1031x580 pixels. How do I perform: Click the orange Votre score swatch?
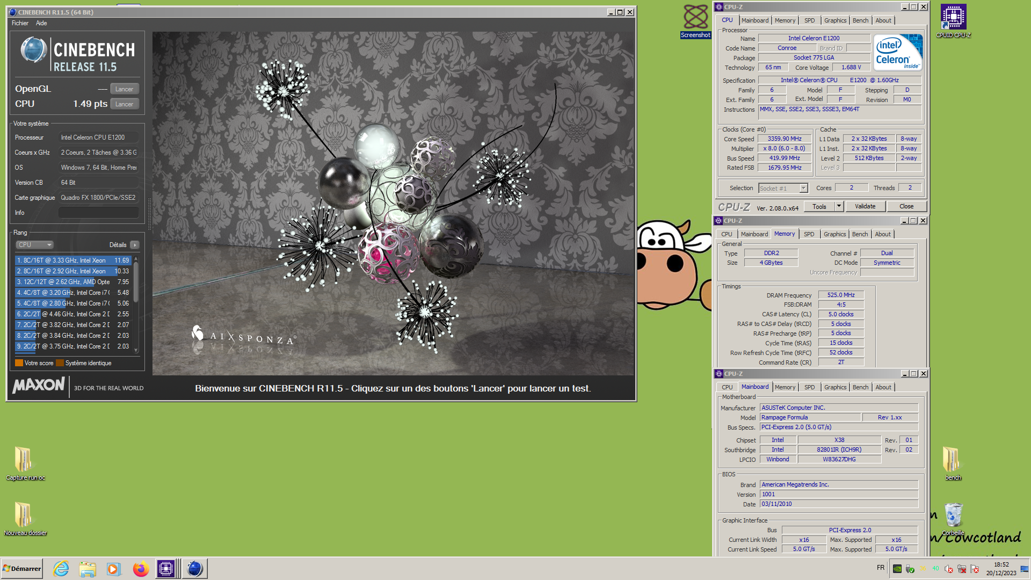[19, 363]
